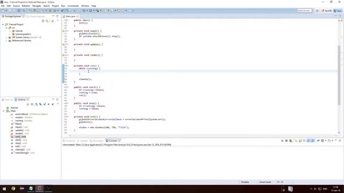Click the Open Perspective icon
The height and width of the screenshot is (193, 344).
click(x=317, y=11)
